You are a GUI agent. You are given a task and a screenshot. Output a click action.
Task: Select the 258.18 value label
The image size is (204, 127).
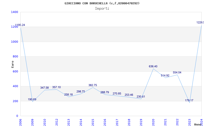click(x=68, y=94)
